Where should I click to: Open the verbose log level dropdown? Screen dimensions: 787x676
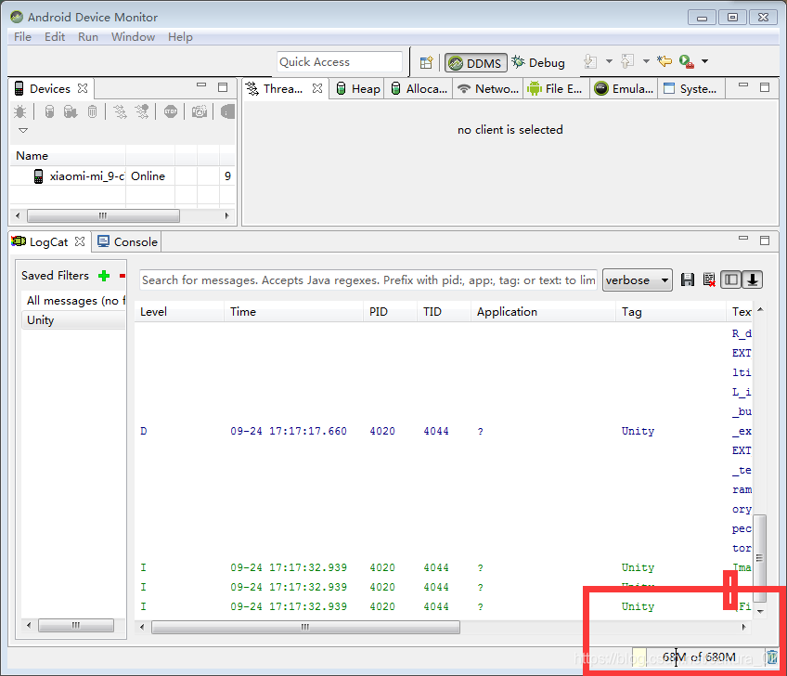[x=638, y=280]
